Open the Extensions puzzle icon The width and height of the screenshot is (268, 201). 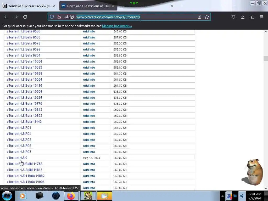tap(252, 17)
